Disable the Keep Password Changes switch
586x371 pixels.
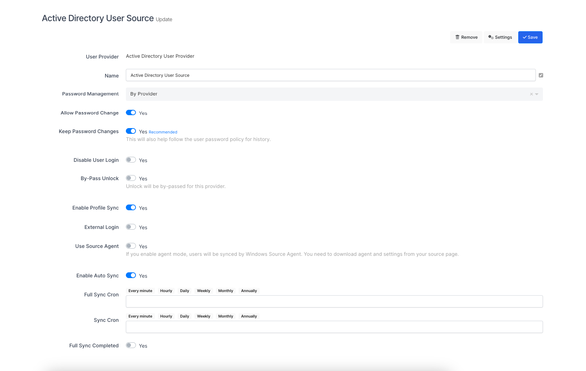(131, 131)
